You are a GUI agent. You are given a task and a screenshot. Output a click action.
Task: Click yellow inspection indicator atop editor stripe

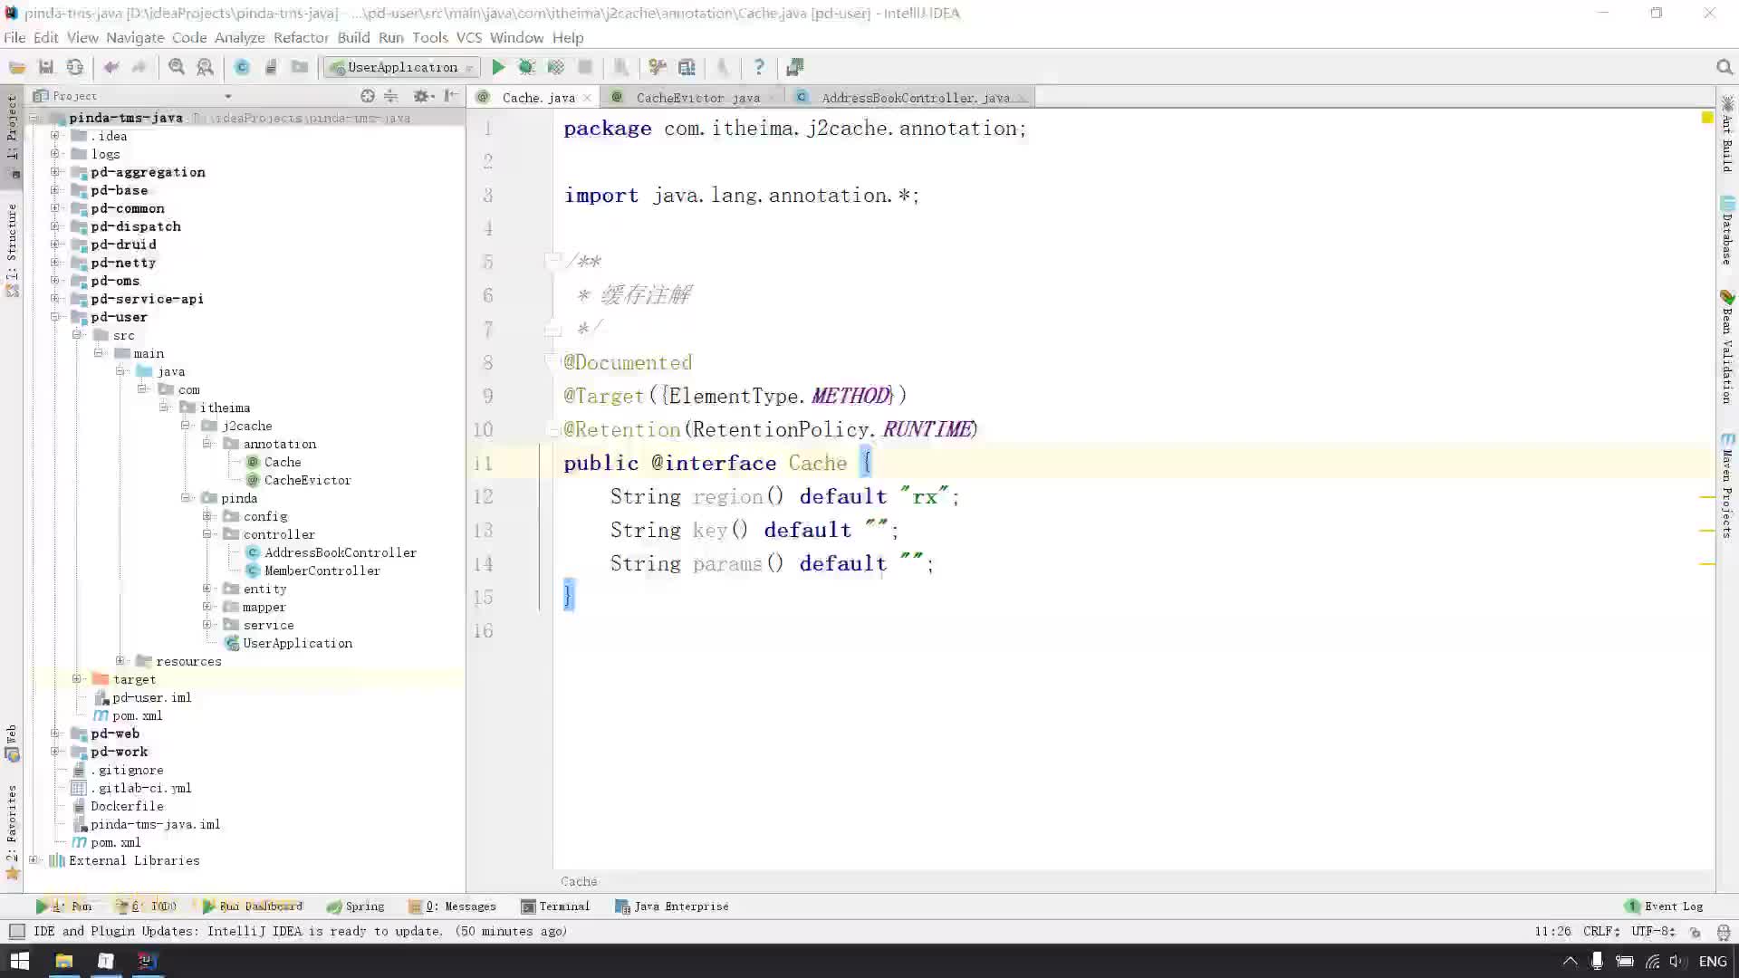tap(1707, 118)
